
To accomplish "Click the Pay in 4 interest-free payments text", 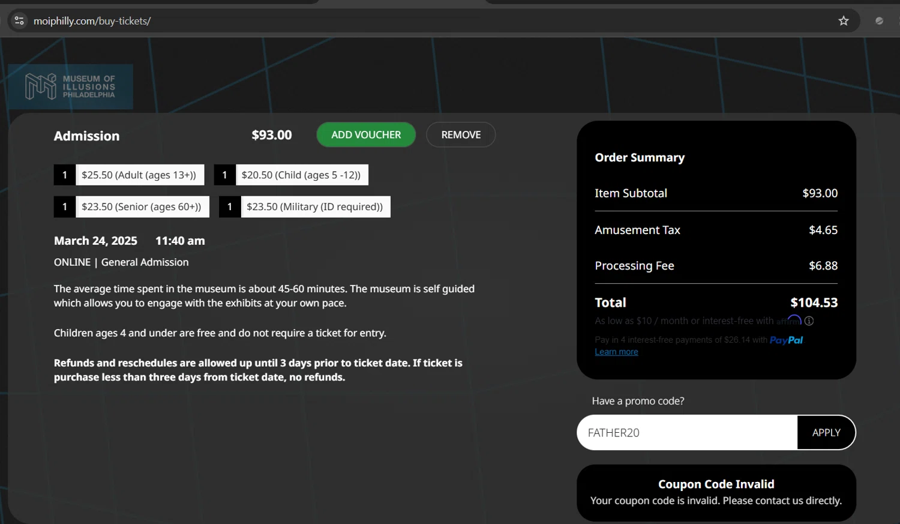I will [x=681, y=340].
